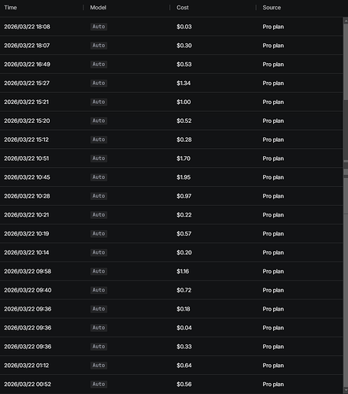The image size is (348, 394).
Task: Select the Auto badge for the 16:49 entry
Action: tap(98, 65)
